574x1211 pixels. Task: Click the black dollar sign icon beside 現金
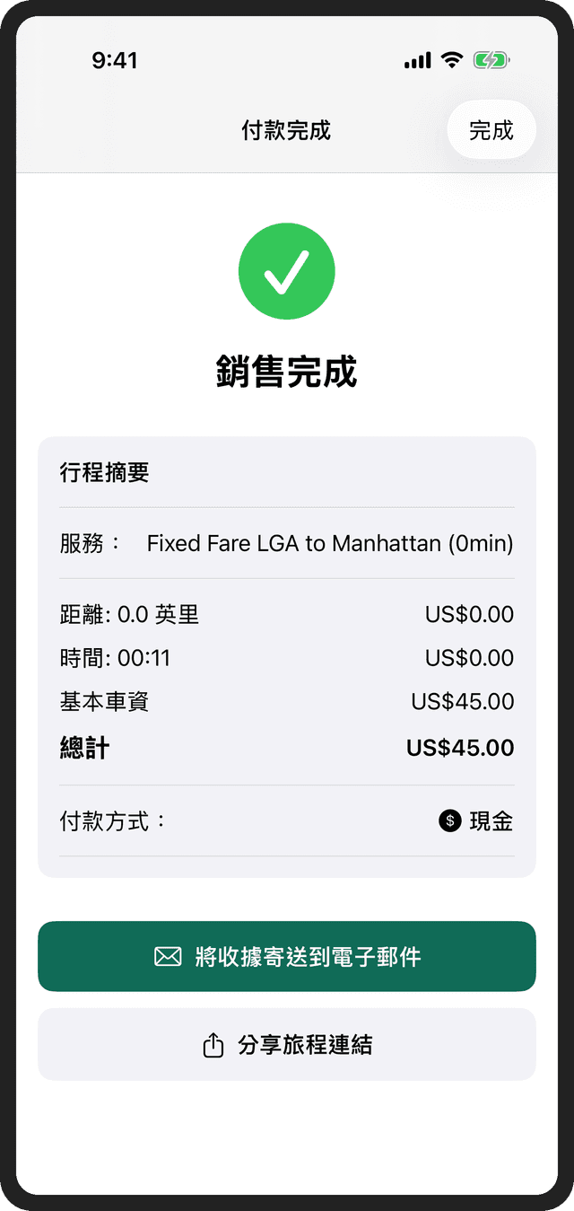449,820
